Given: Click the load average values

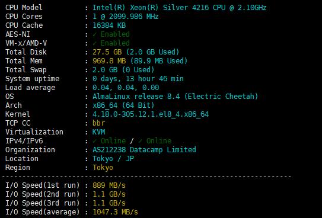Looking at the screenshot, I should click(126, 88).
